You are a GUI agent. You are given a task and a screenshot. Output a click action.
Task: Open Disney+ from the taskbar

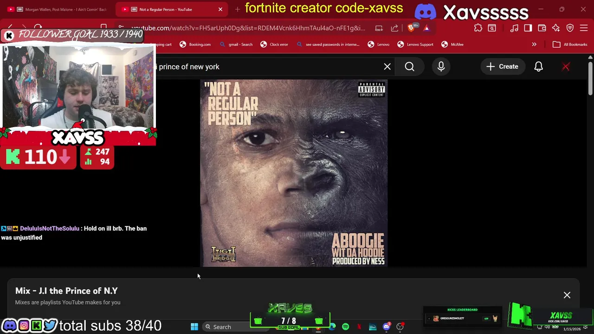click(373, 327)
